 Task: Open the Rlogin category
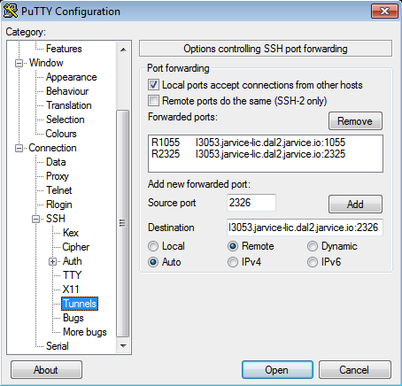(59, 205)
